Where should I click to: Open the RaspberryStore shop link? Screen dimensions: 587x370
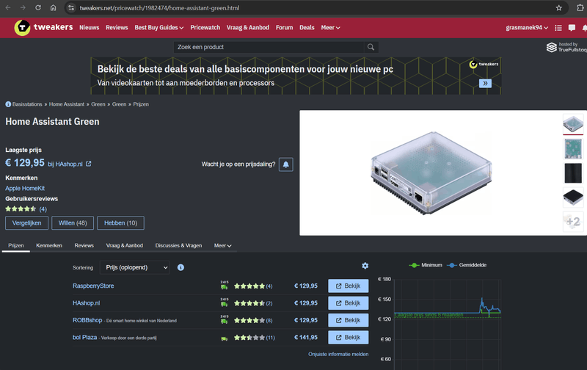tap(93, 286)
